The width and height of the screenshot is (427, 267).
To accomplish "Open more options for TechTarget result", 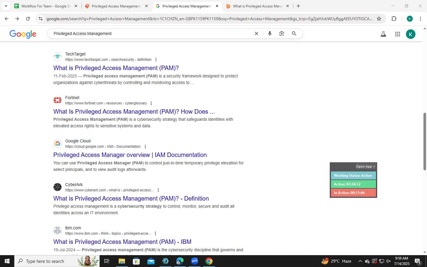I will [x=156, y=60].
